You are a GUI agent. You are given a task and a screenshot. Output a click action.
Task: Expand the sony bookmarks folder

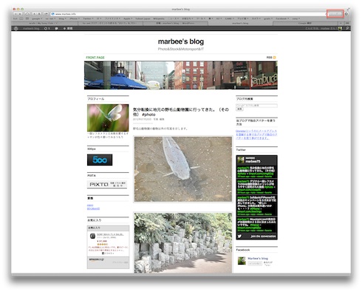click(296, 18)
